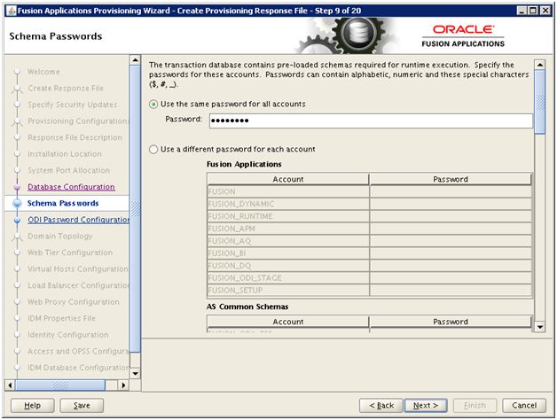This screenshot has width=557, height=420.
Task: Click the FUSION_BI account row
Action: coord(369,253)
